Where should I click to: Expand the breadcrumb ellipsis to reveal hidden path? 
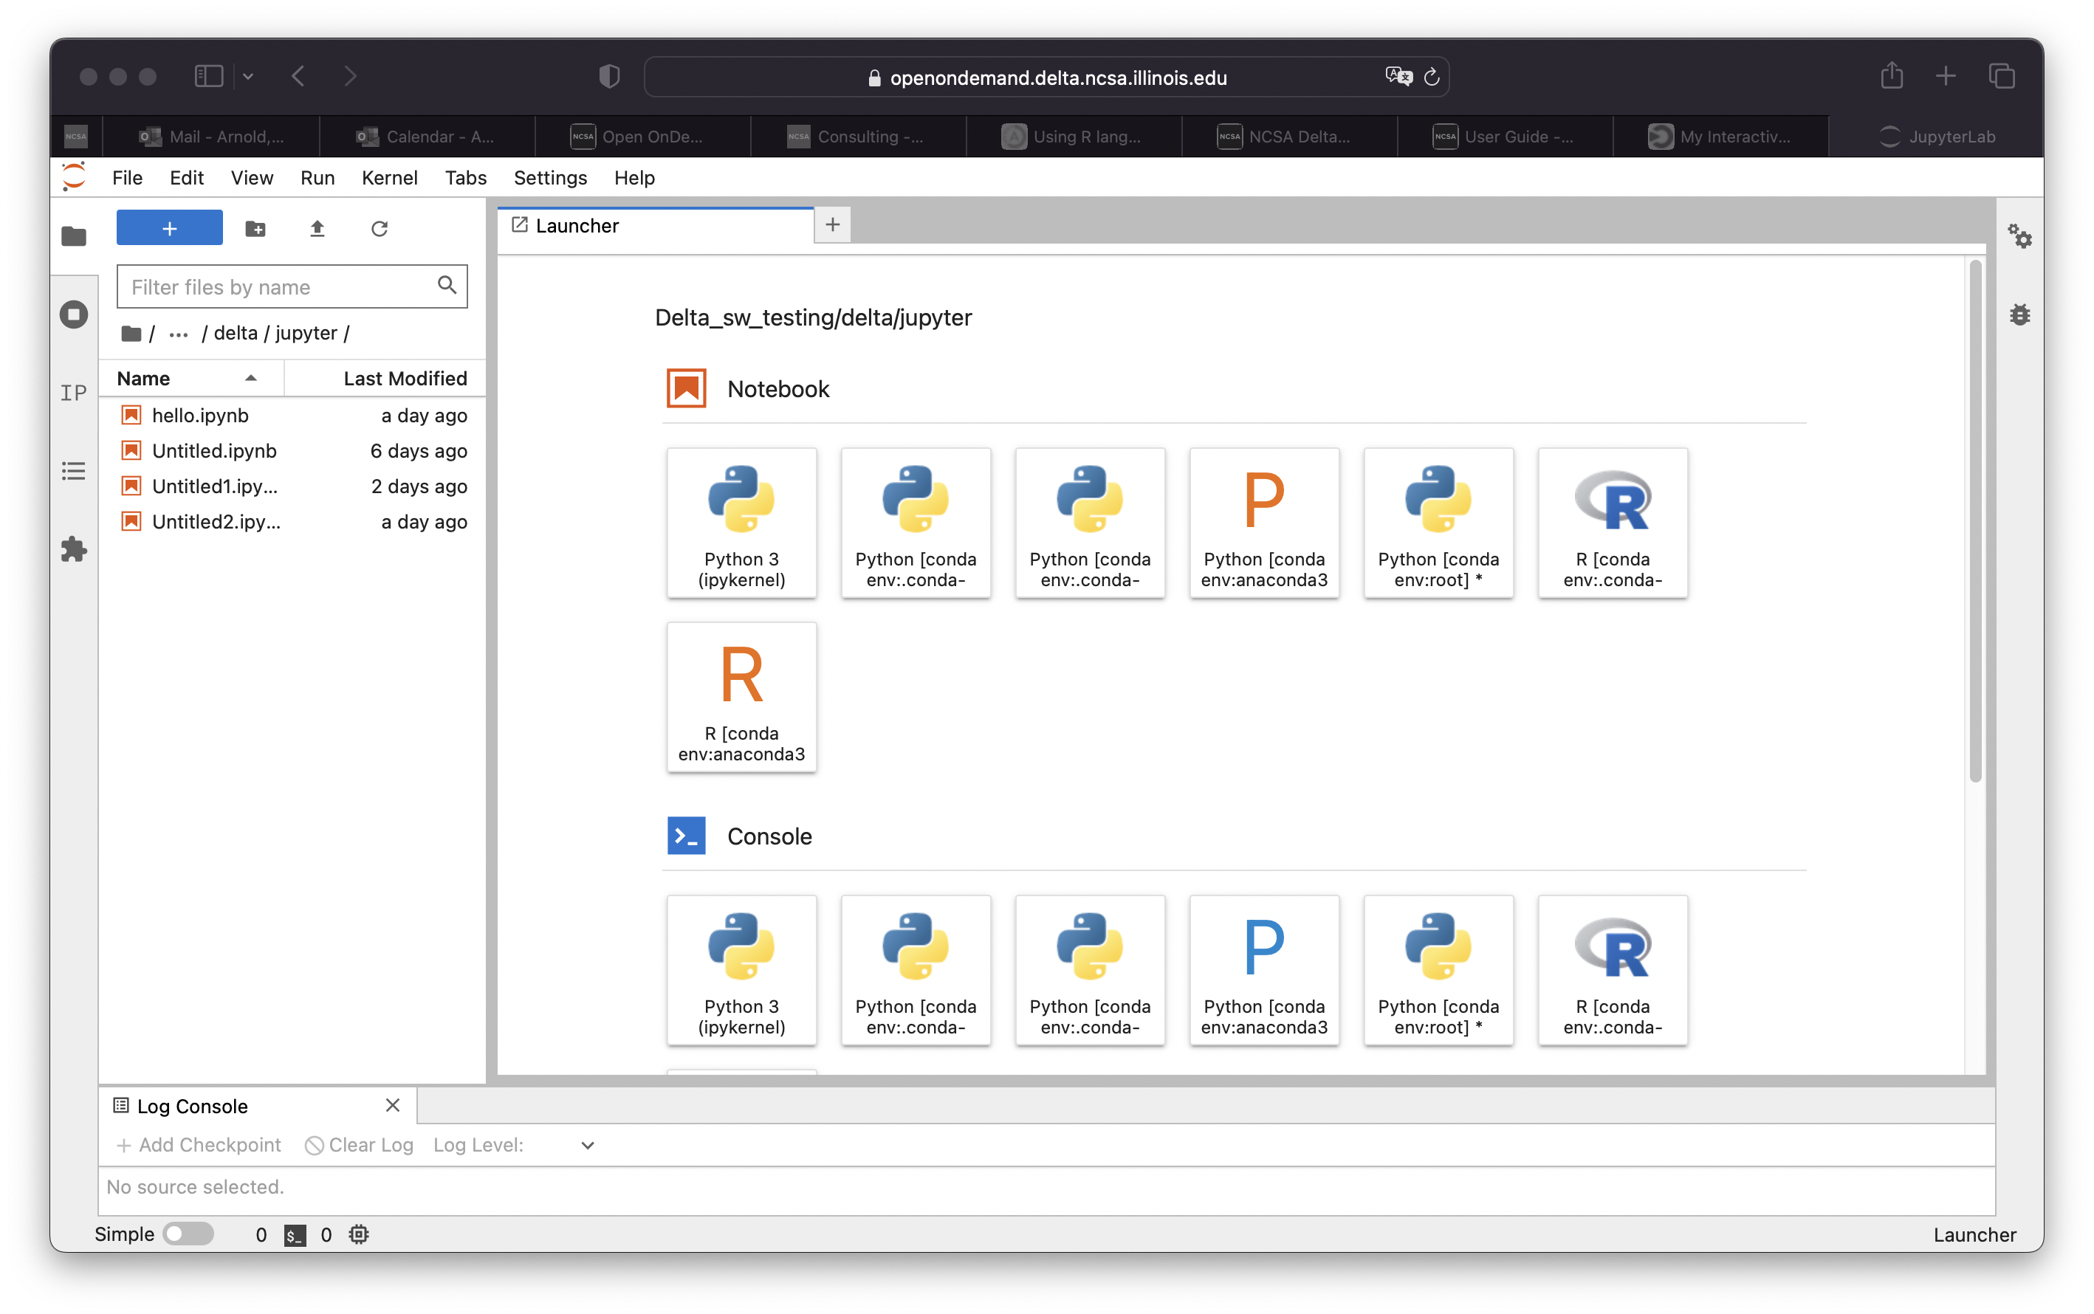(x=178, y=334)
